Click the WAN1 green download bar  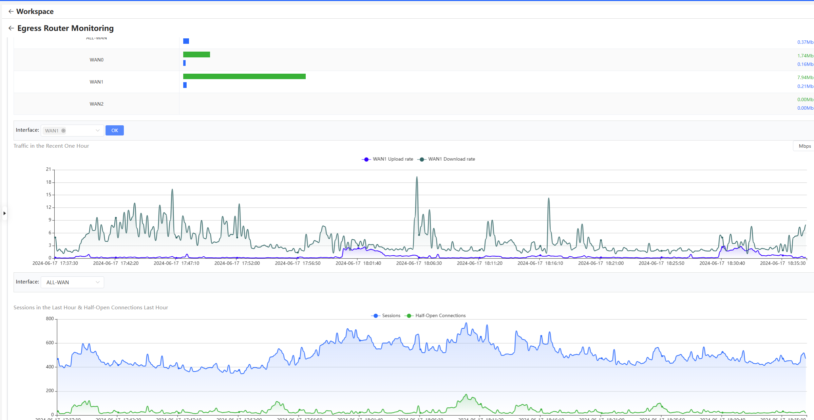pyautogui.click(x=244, y=76)
